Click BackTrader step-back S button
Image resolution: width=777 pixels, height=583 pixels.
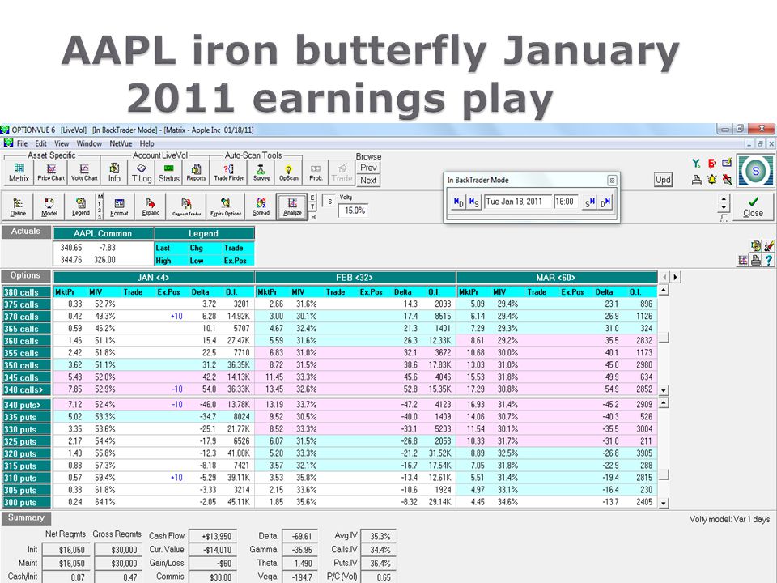[x=473, y=202]
